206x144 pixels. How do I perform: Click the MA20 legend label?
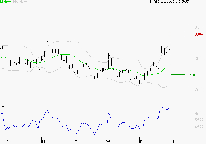[x=4, y=2]
